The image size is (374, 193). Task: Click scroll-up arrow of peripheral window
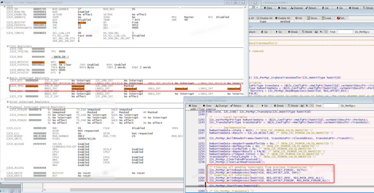[246, 8]
